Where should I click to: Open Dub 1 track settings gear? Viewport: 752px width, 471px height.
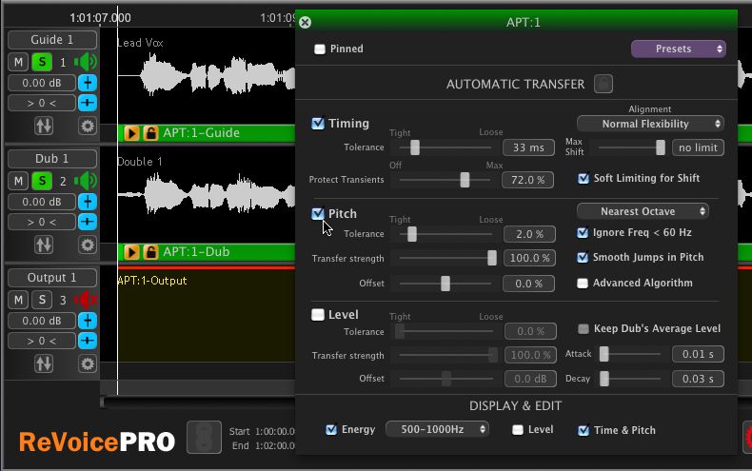pos(88,245)
